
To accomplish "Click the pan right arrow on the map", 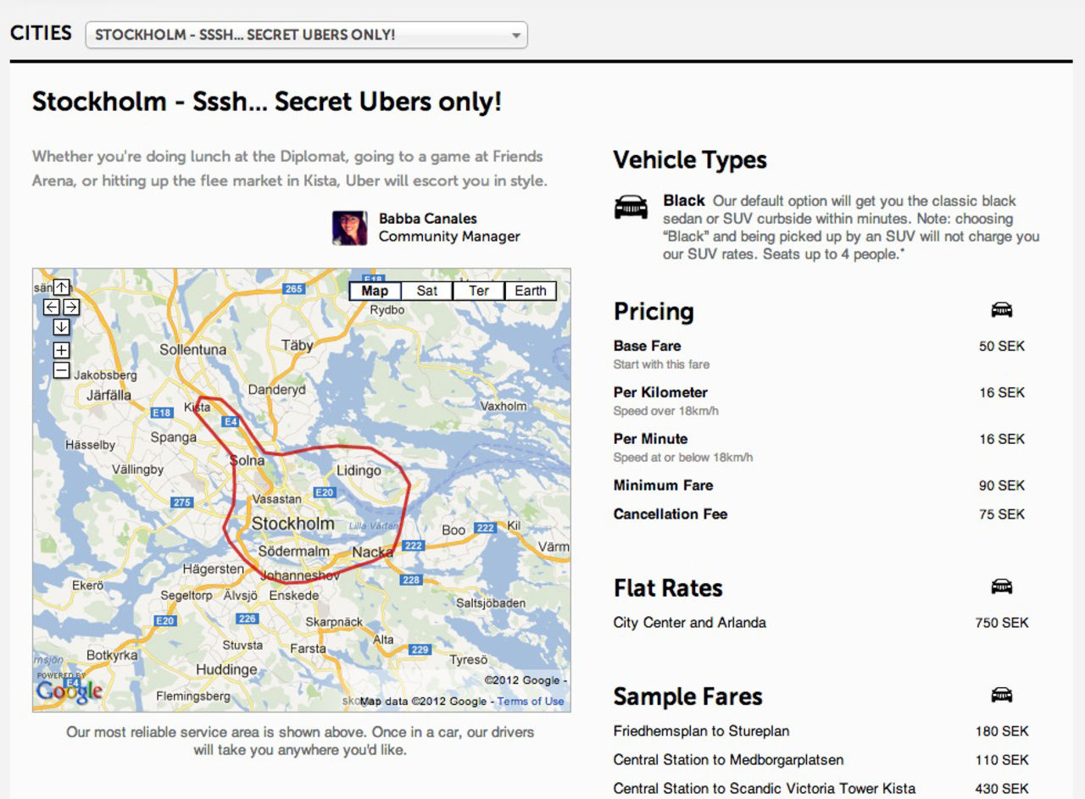I will coord(71,308).
